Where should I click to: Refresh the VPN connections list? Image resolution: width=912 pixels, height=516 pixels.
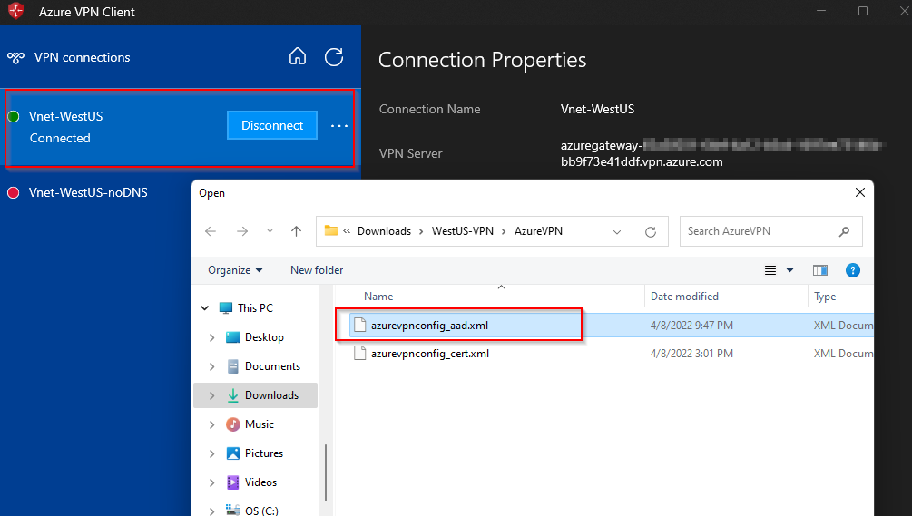coord(334,57)
